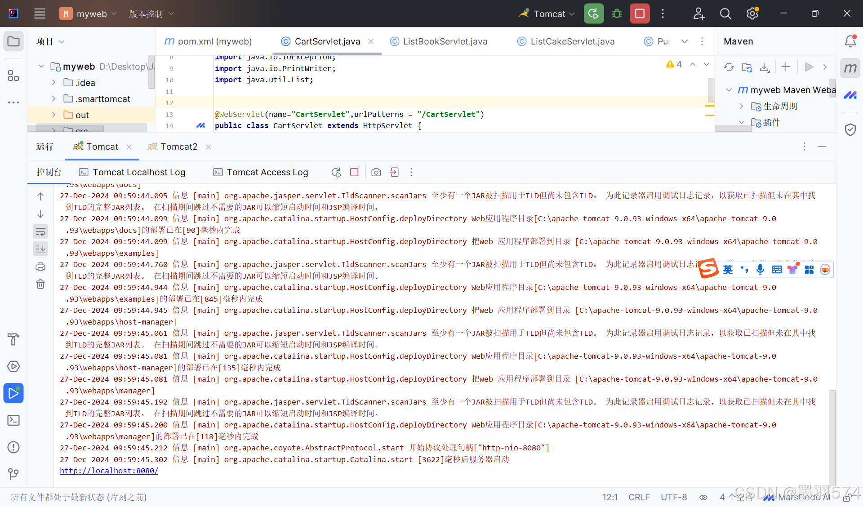Open the Terminal tool window icon
863x507 pixels.
coord(13,420)
